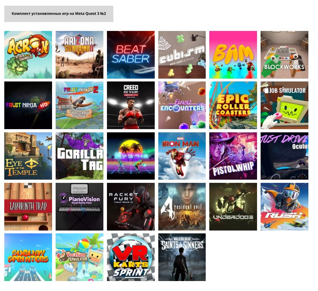Select the Epic Roller Coasters tile

pyautogui.click(x=233, y=105)
